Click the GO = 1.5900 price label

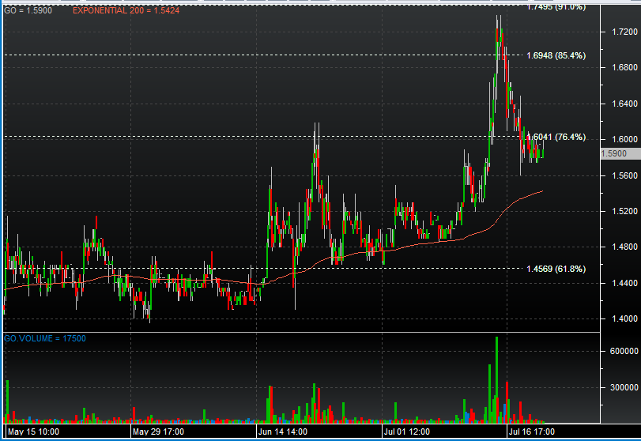click(30, 10)
